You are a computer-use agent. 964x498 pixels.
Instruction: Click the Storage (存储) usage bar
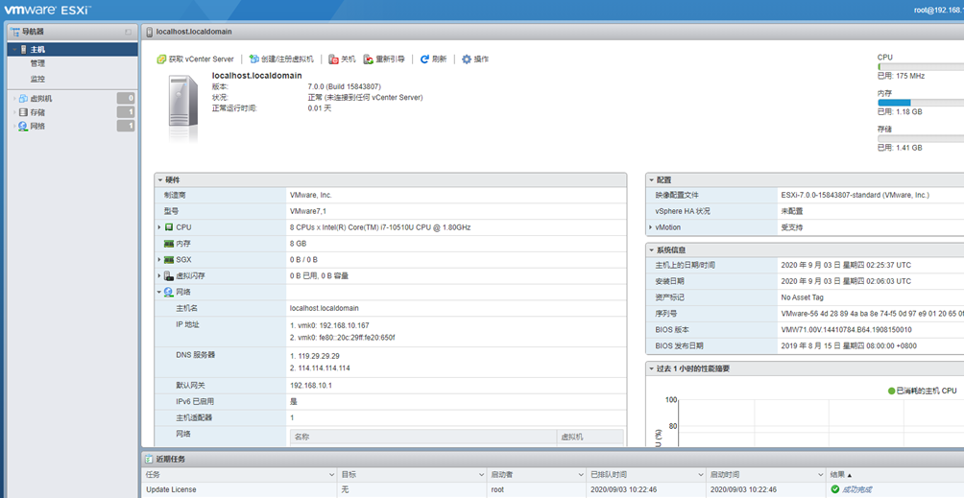[921, 139]
